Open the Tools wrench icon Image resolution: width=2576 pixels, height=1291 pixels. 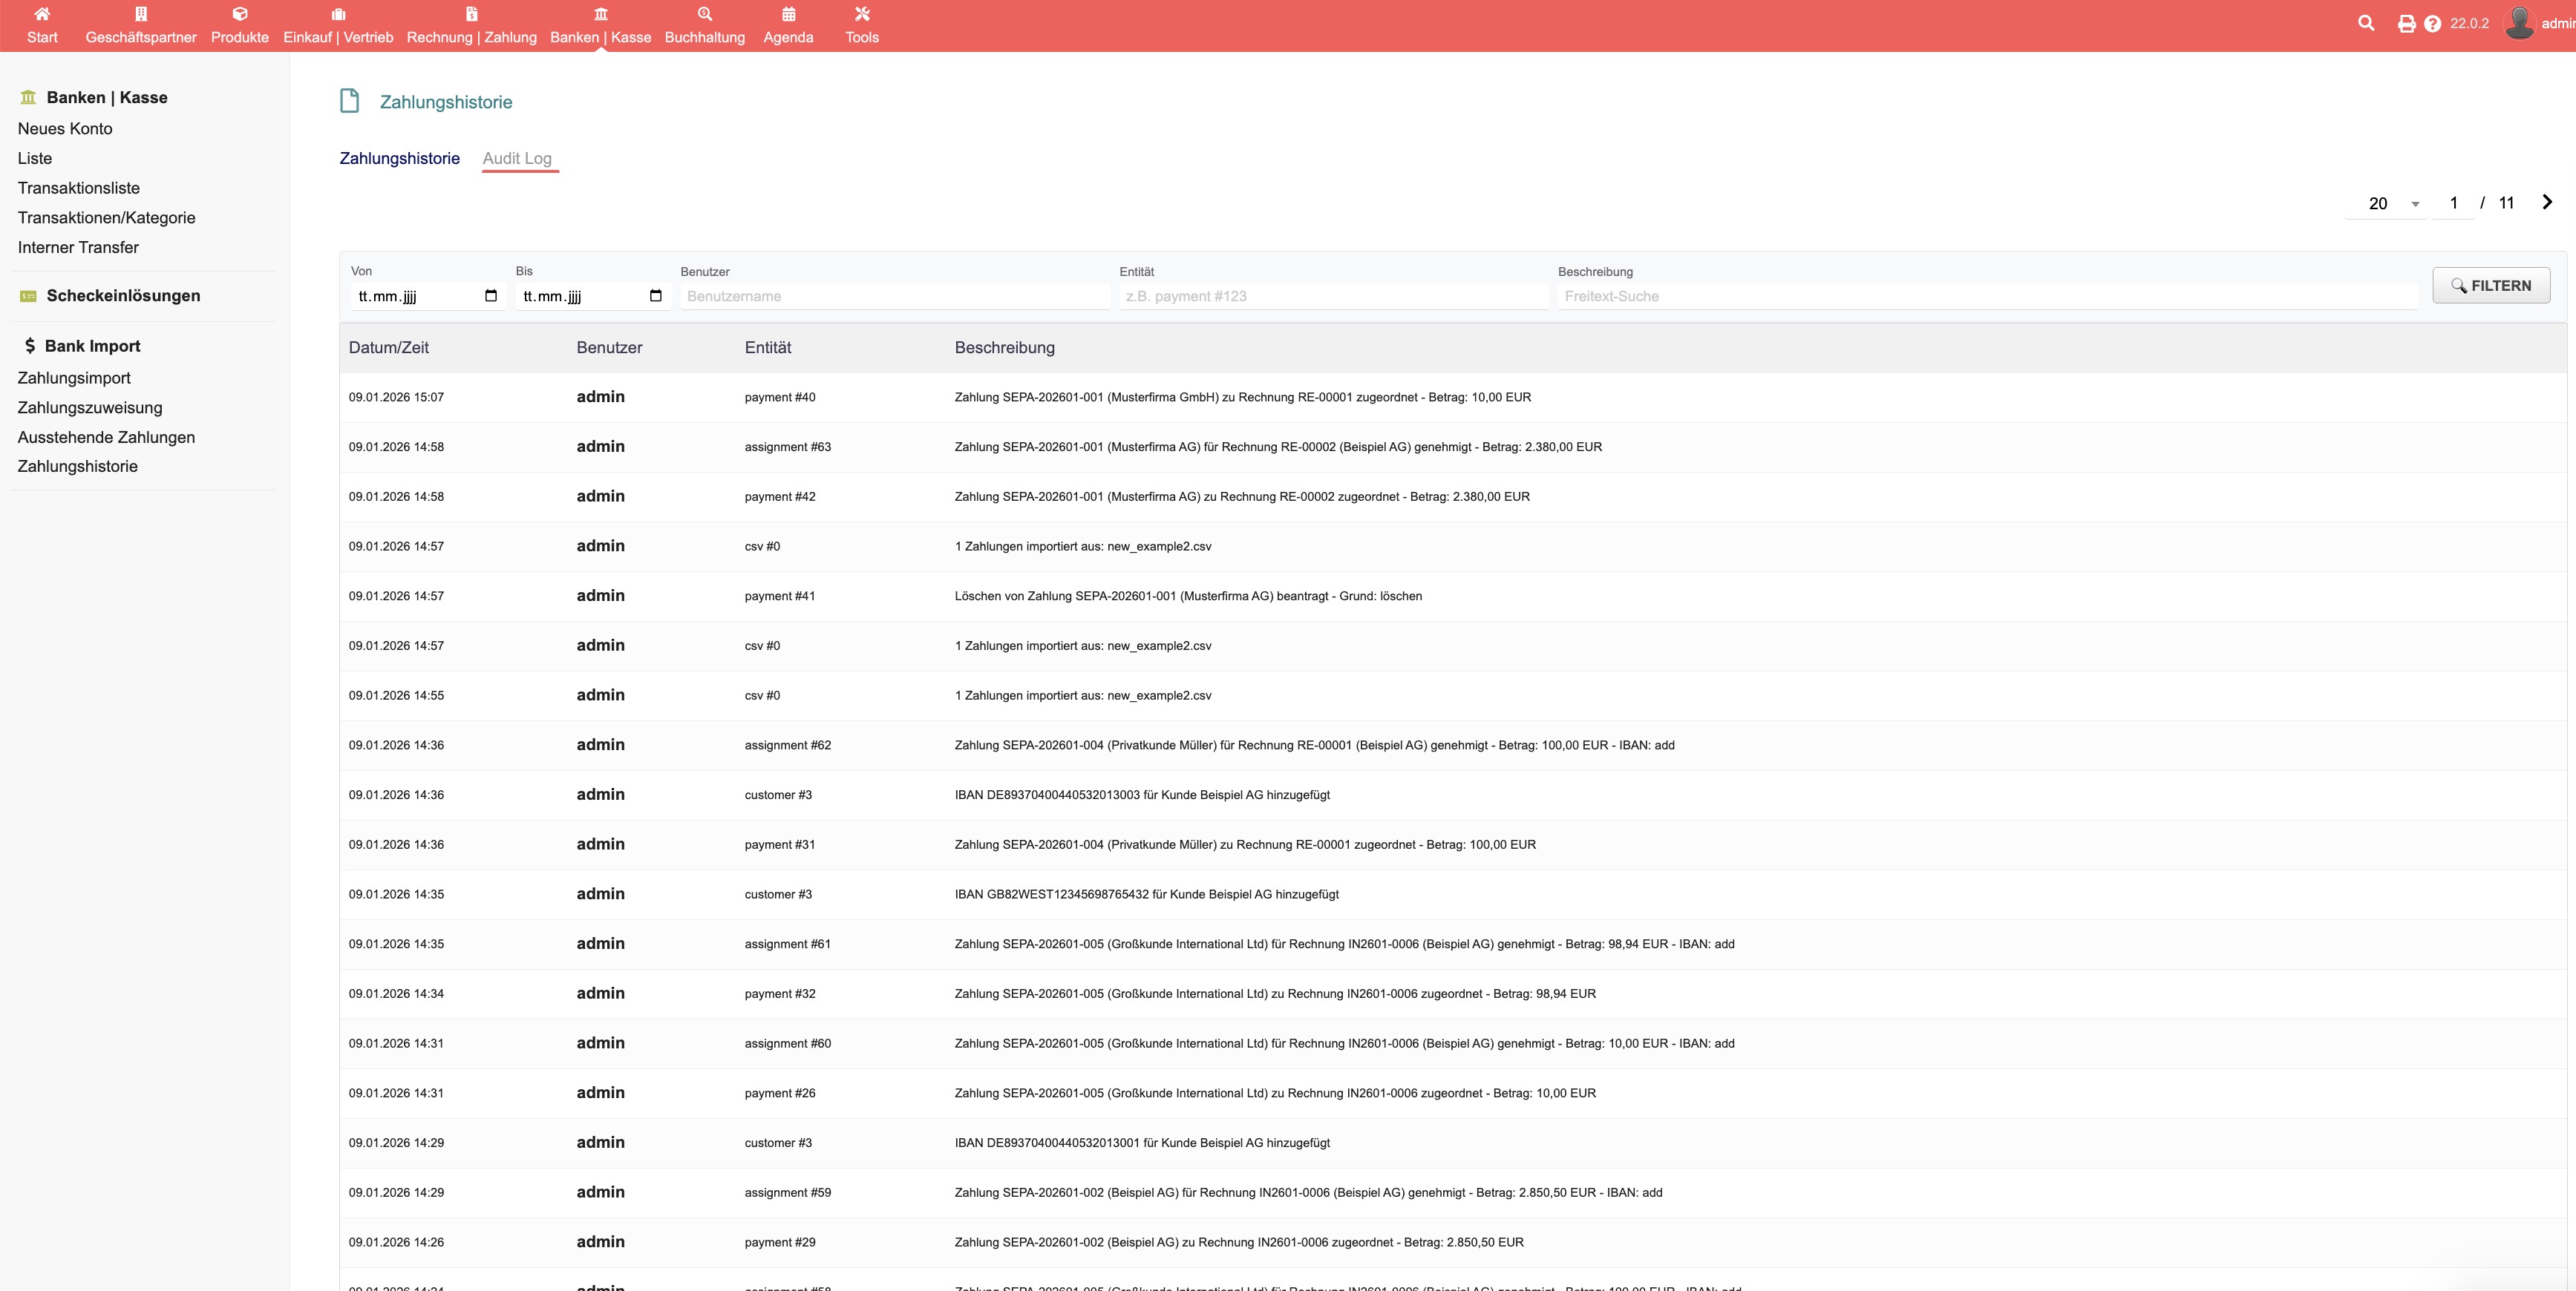[862, 14]
